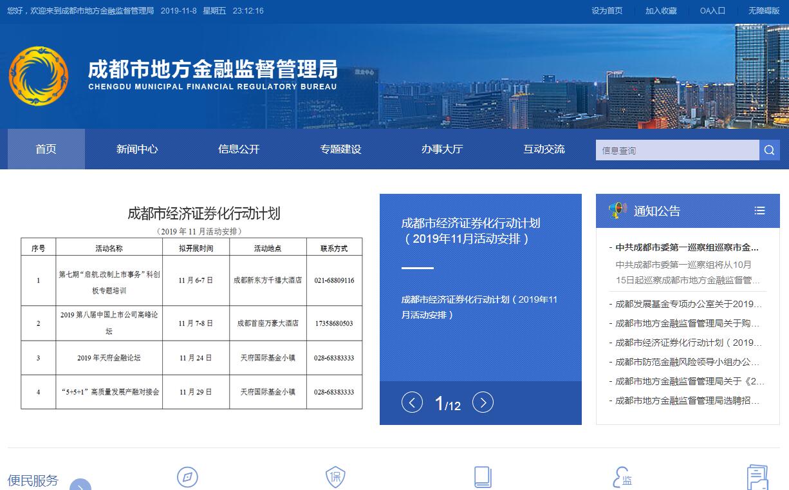The height and width of the screenshot is (490, 789).
Task: Open the 新闻中心 navigation tab
Action: [137, 149]
